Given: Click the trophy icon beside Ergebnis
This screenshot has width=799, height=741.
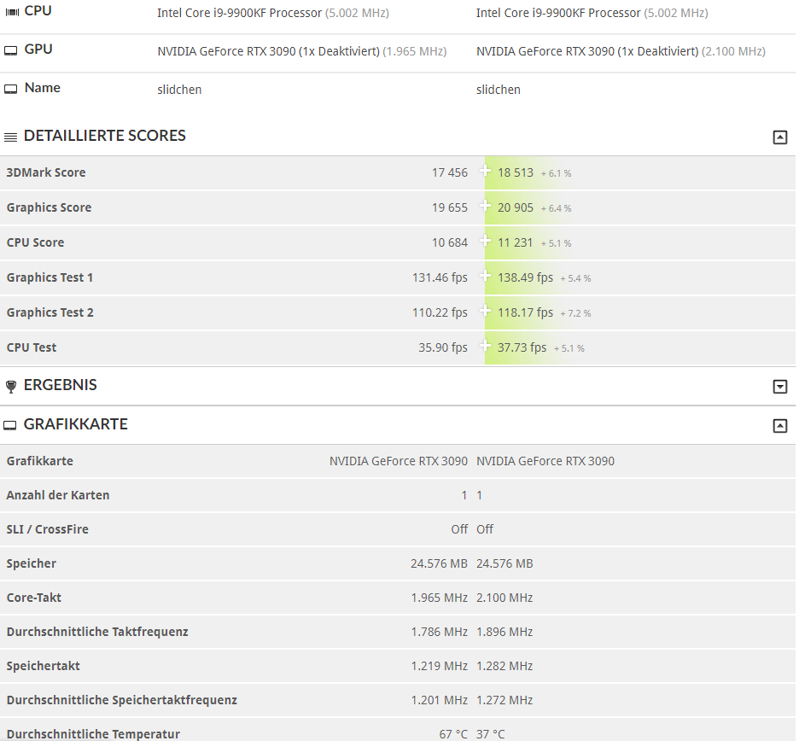Looking at the screenshot, I should click(11, 387).
